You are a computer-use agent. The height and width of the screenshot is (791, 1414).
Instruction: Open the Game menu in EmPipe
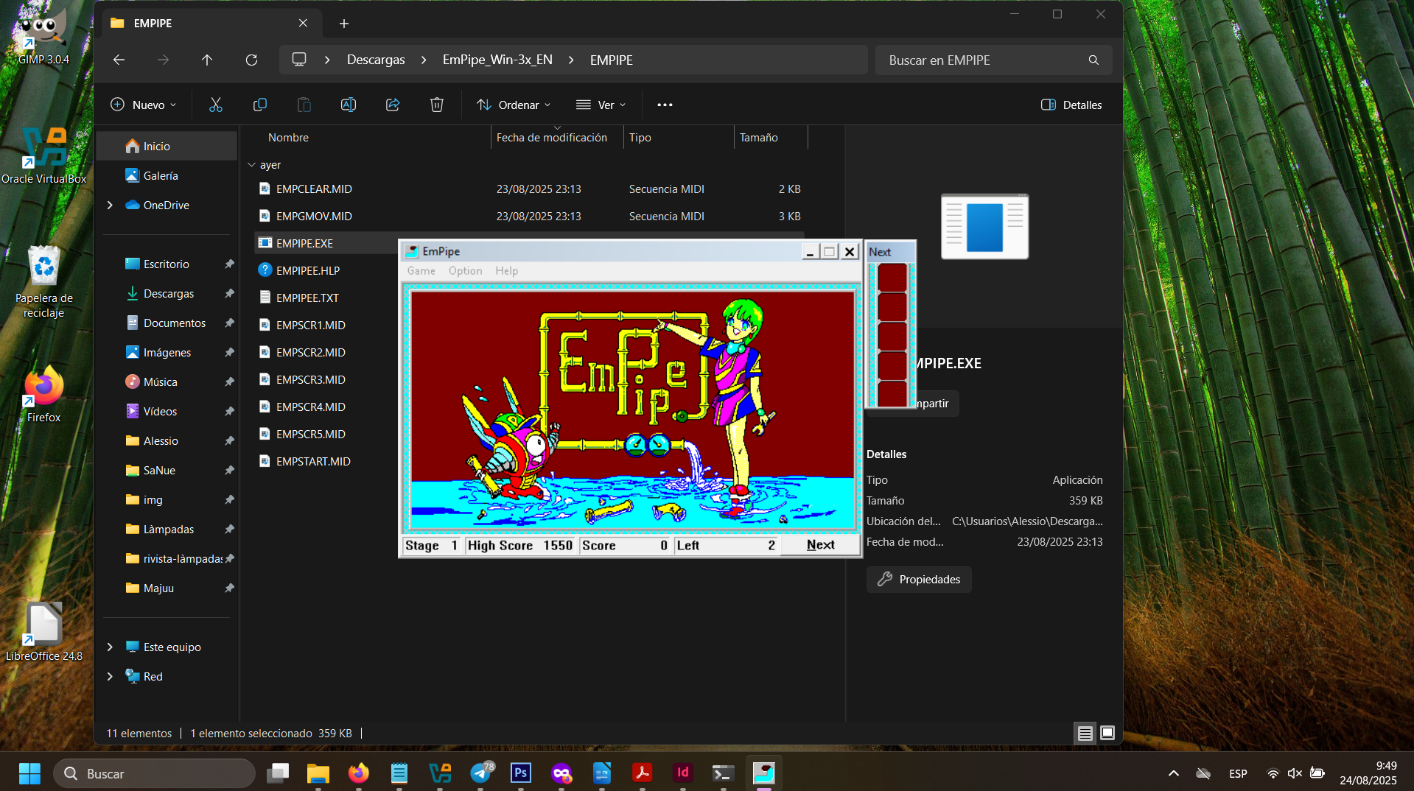click(x=421, y=271)
